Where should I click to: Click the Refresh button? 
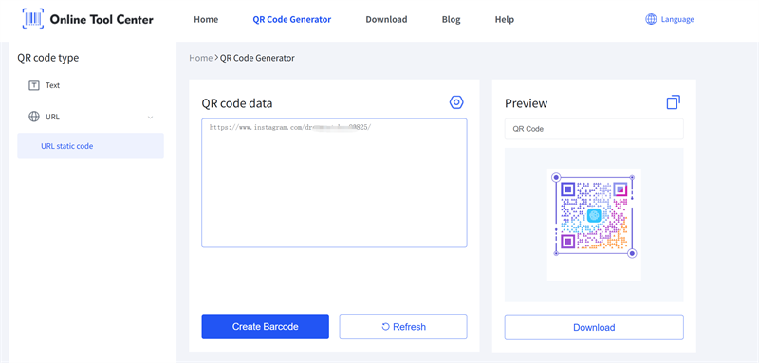pos(403,327)
